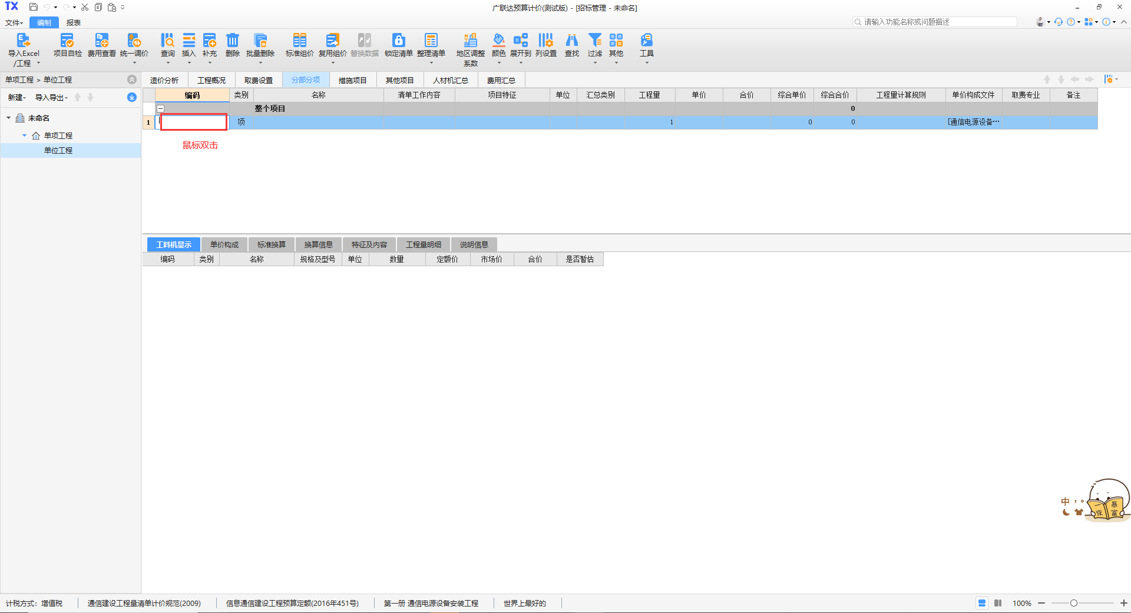
Task: Click the search box for function names
Action: 937,22
